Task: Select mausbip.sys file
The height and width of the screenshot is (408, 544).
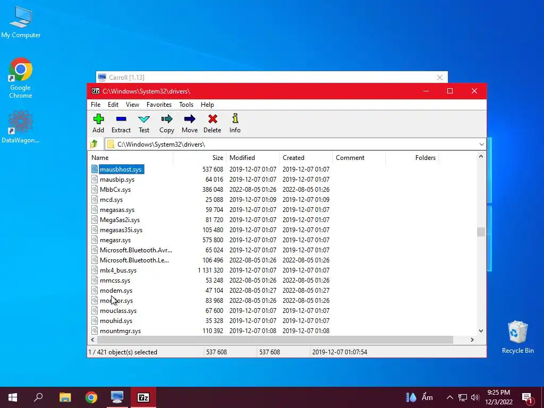Action: [117, 180]
